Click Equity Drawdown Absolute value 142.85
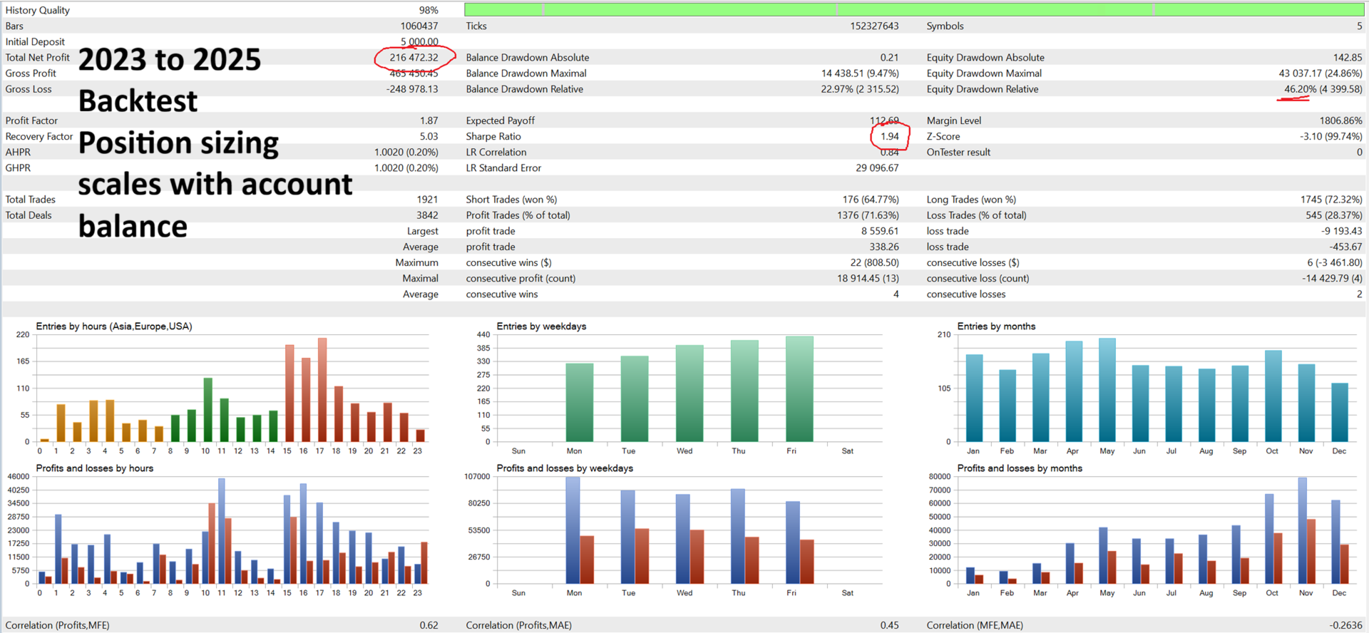This screenshot has width=1369, height=633. click(x=1348, y=57)
